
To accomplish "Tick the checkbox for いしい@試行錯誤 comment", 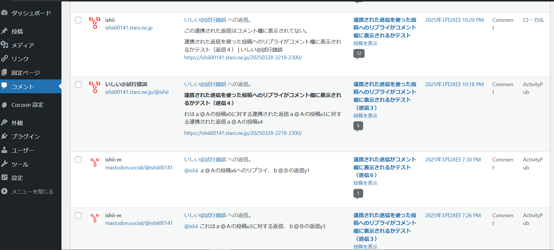I will pos(78,84).
